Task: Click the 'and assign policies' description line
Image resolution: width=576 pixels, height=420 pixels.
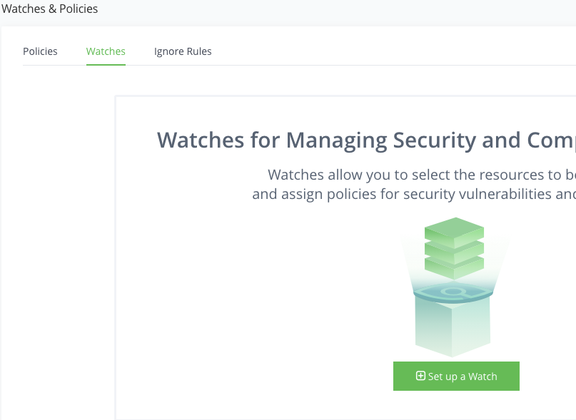Action: [x=414, y=193]
